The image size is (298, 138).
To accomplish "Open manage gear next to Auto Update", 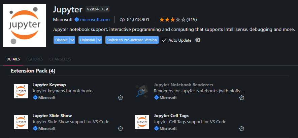I will [x=198, y=40].
